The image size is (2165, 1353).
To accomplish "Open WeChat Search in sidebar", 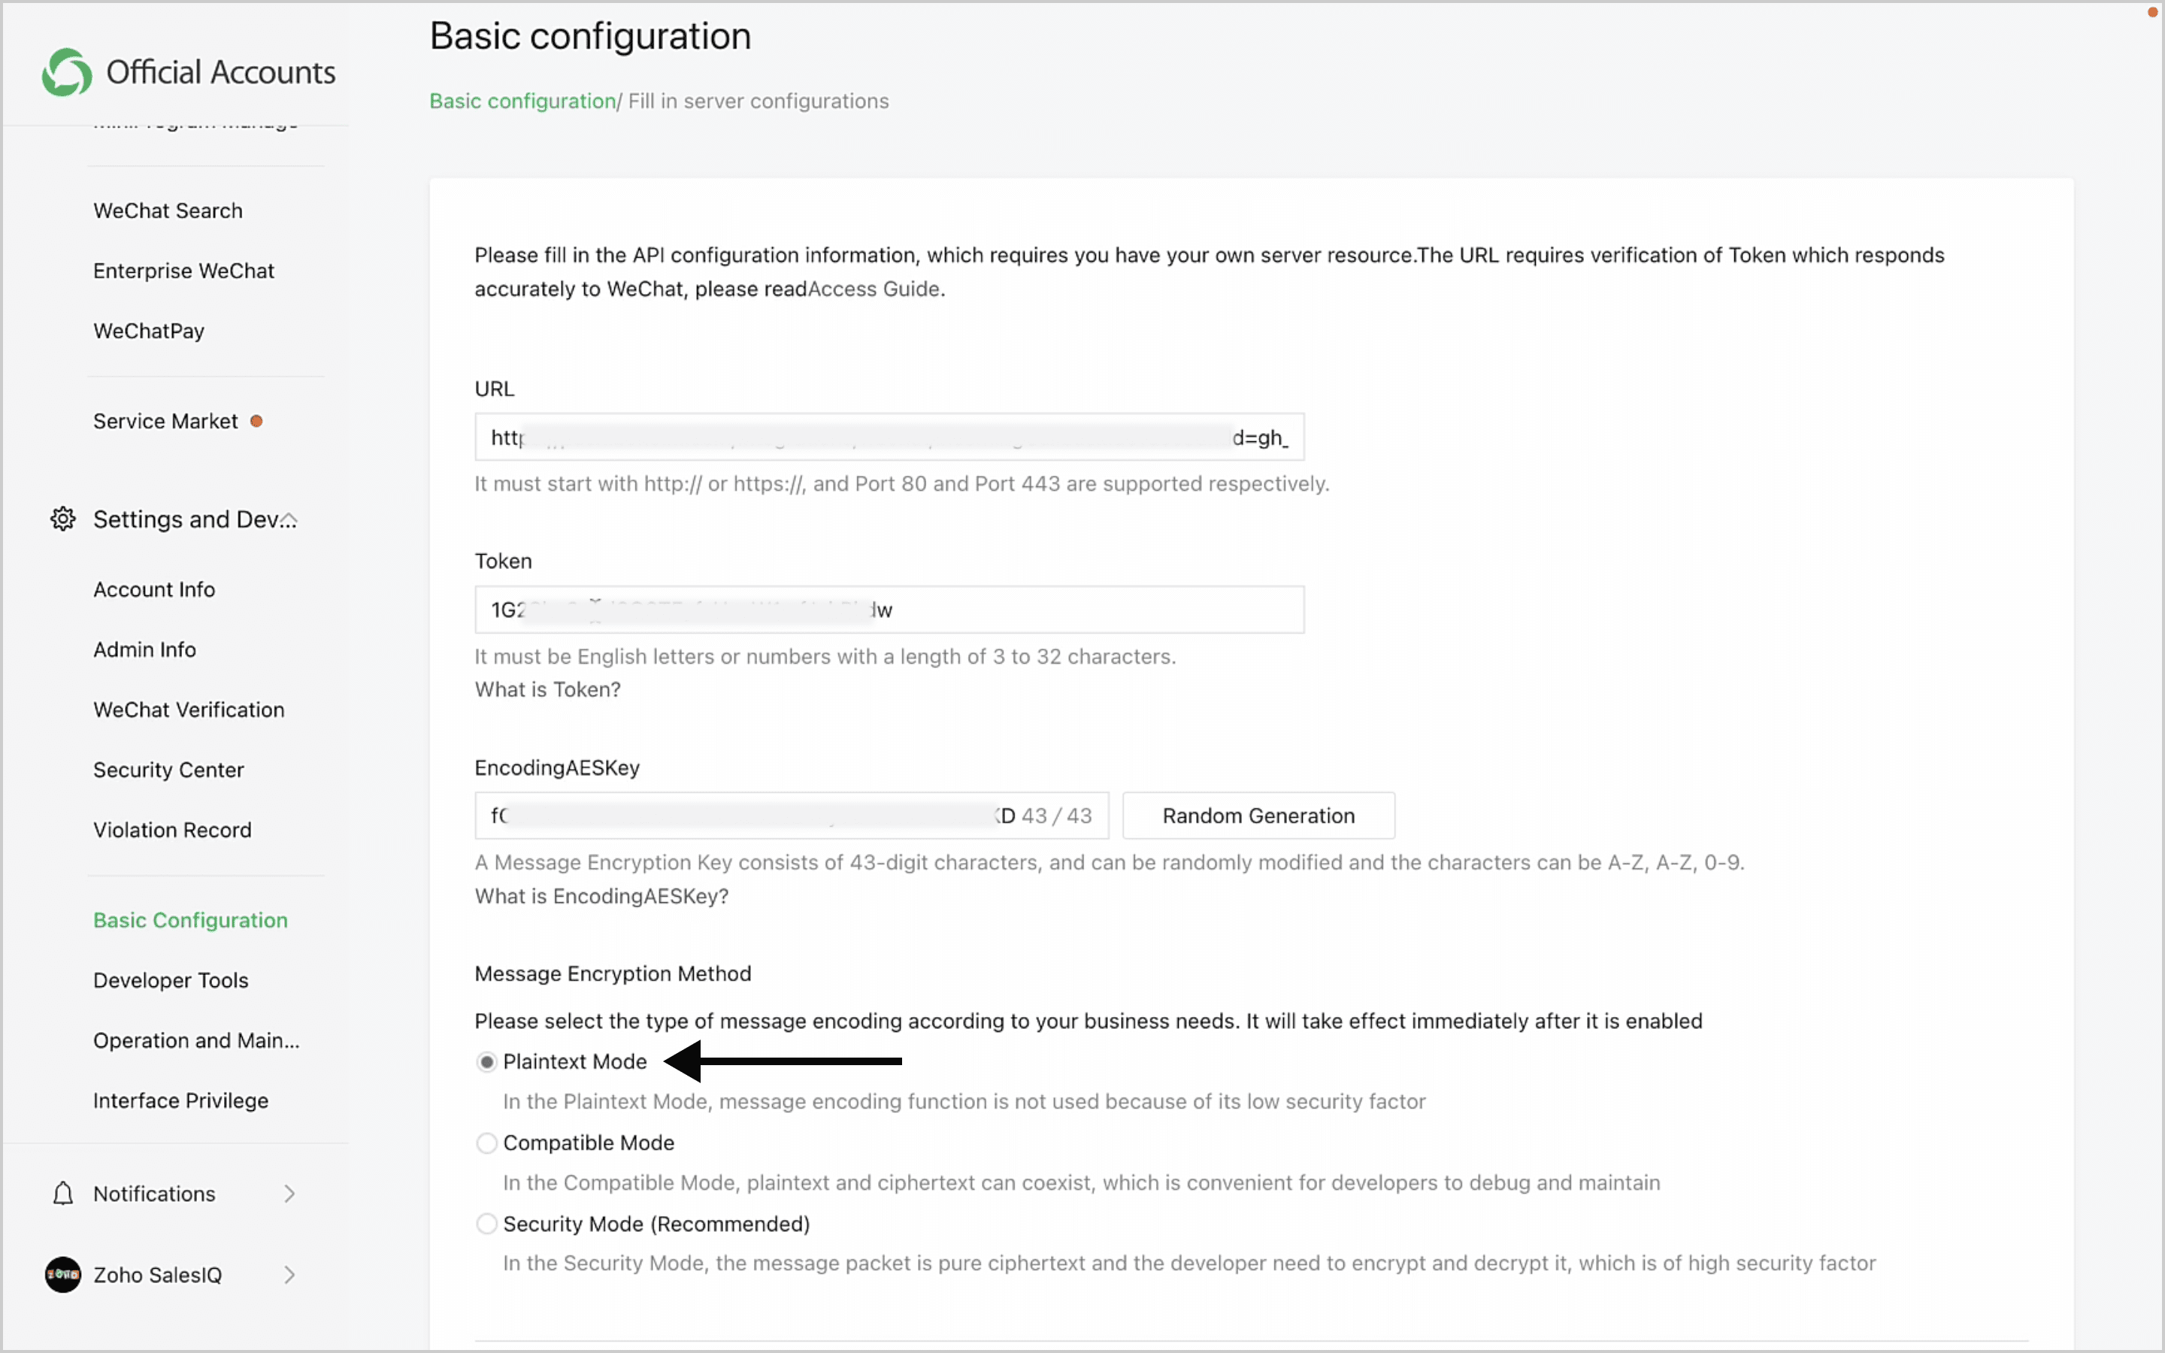I will (x=168, y=210).
